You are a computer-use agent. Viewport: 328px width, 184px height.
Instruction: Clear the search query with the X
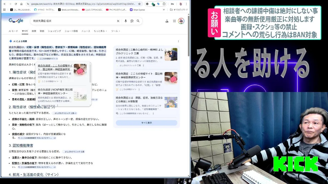118,21
